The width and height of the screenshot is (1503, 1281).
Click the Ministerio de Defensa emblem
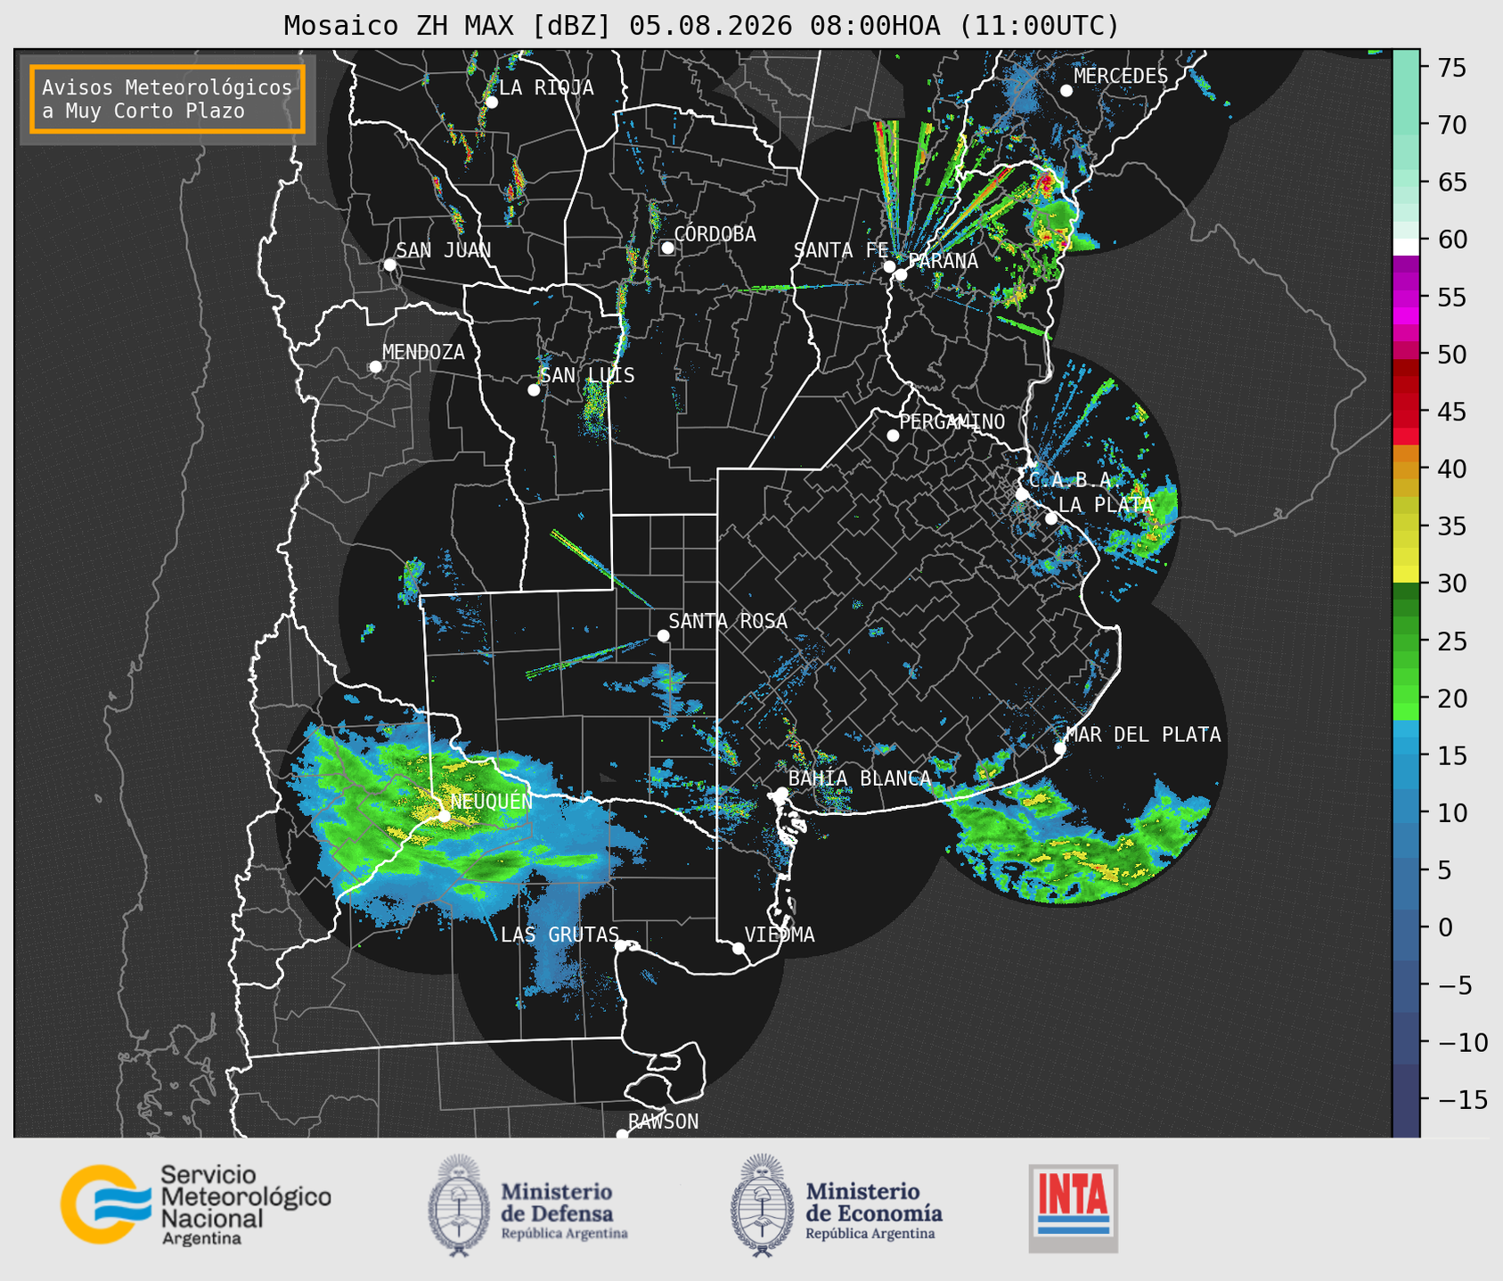(459, 1205)
